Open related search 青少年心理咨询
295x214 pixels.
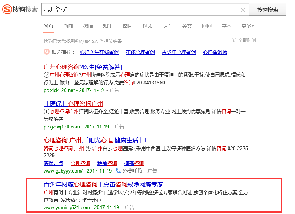(179, 52)
